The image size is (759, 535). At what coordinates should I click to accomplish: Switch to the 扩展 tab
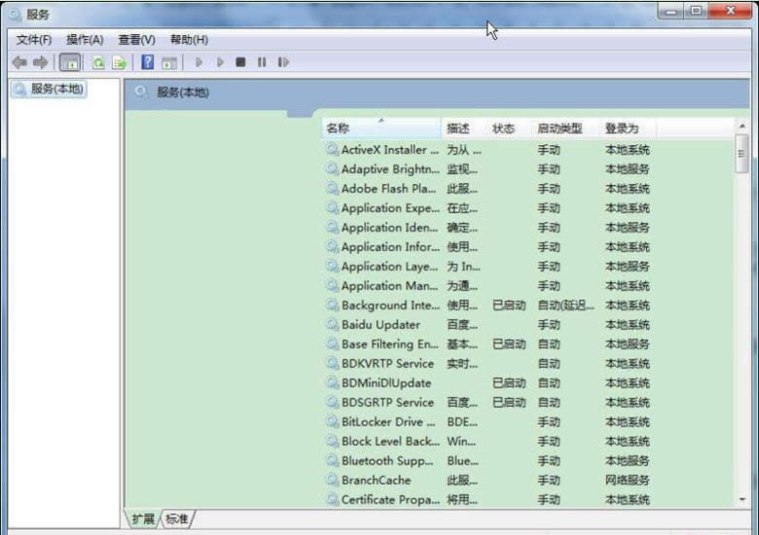click(x=143, y=518)
